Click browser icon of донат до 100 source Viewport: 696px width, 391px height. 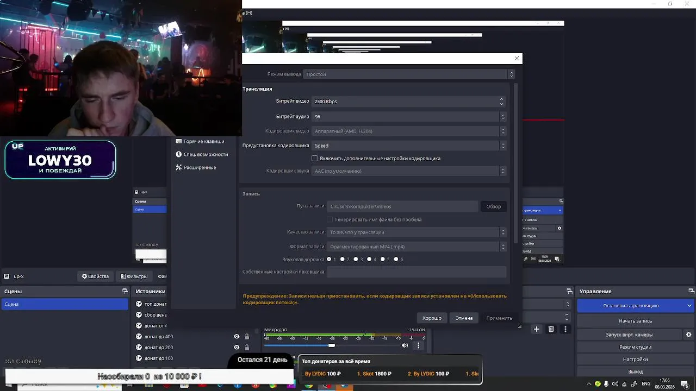pyautogui.click(x=139, y=358)
